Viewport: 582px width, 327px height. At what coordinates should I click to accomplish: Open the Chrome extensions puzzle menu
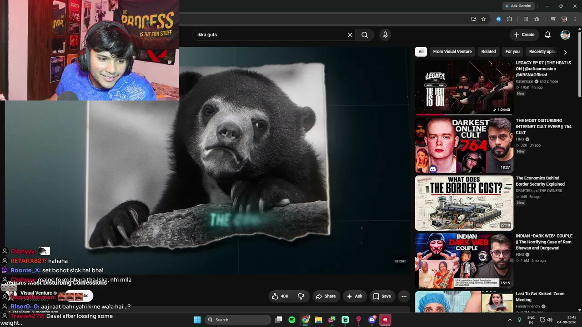(x=510, y=19)
